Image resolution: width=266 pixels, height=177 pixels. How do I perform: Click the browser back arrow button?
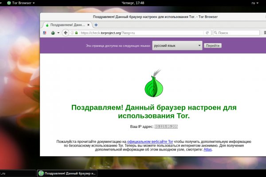[66, 33]
